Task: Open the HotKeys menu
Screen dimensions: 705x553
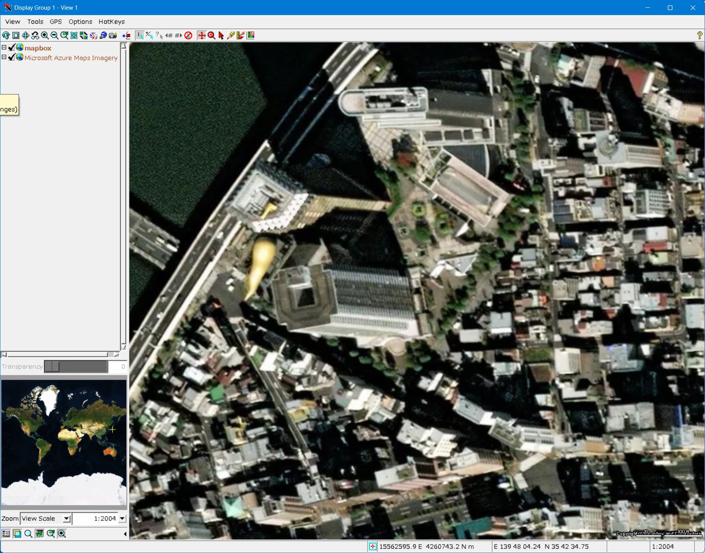Action: point(111,22)
